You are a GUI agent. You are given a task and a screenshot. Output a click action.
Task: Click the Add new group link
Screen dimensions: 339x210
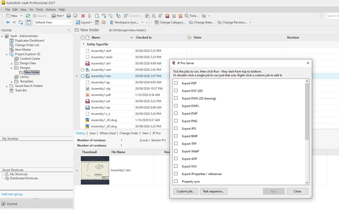tap(12, 194)
